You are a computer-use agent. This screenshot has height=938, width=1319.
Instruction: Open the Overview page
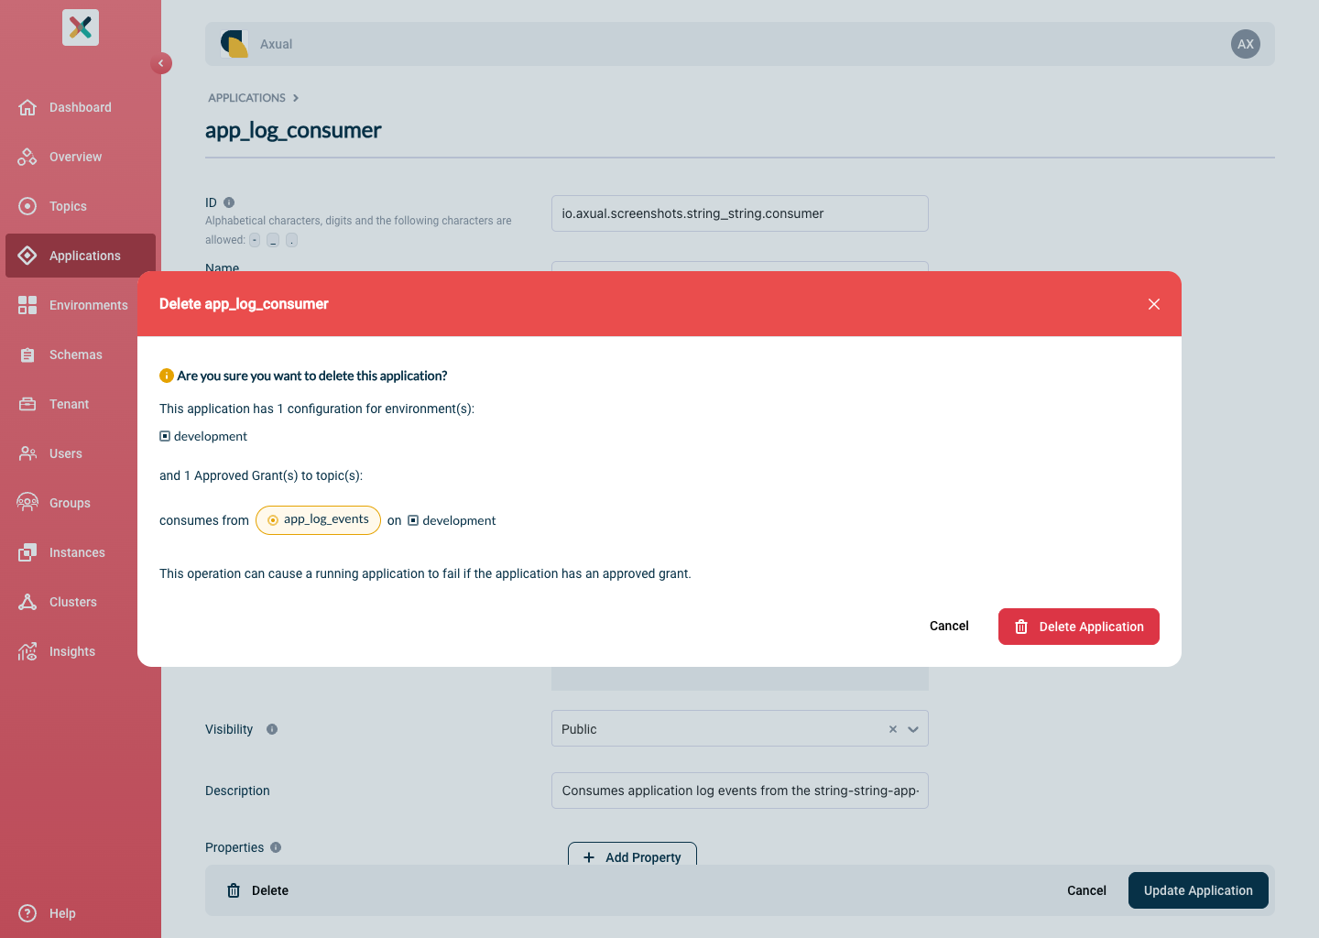tap(81, 157)
